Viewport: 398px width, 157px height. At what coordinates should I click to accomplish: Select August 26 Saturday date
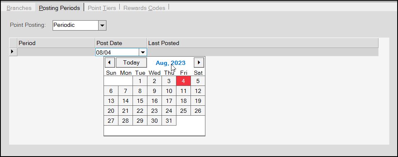[x=198, y=111]
